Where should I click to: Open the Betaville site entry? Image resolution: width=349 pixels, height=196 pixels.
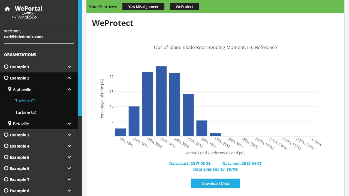[x=21, y=124]
